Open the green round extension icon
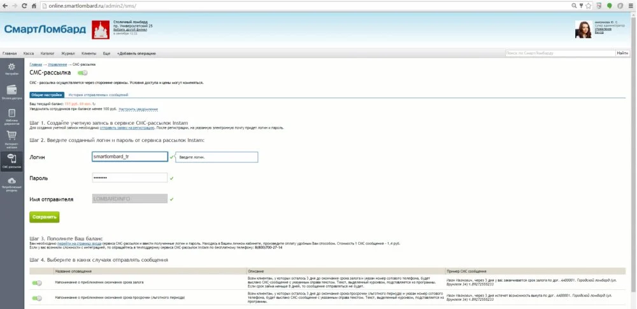 click(x=610, y=6)
